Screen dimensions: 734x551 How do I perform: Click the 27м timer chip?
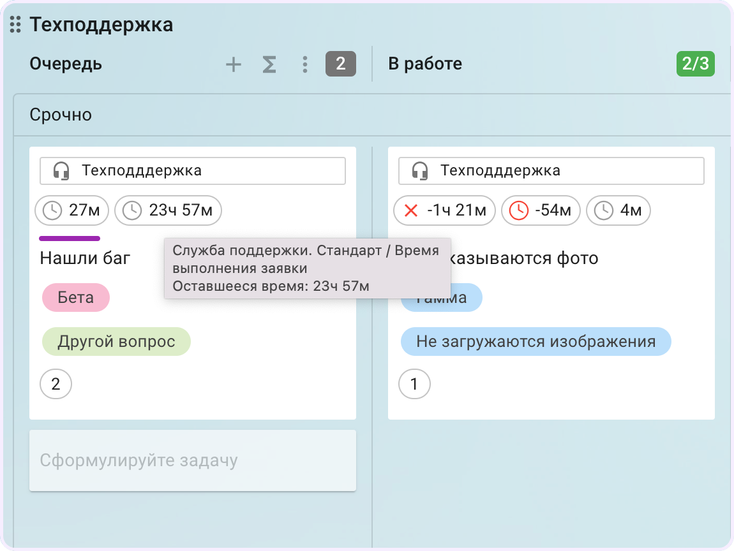click(x=71, y=210)
